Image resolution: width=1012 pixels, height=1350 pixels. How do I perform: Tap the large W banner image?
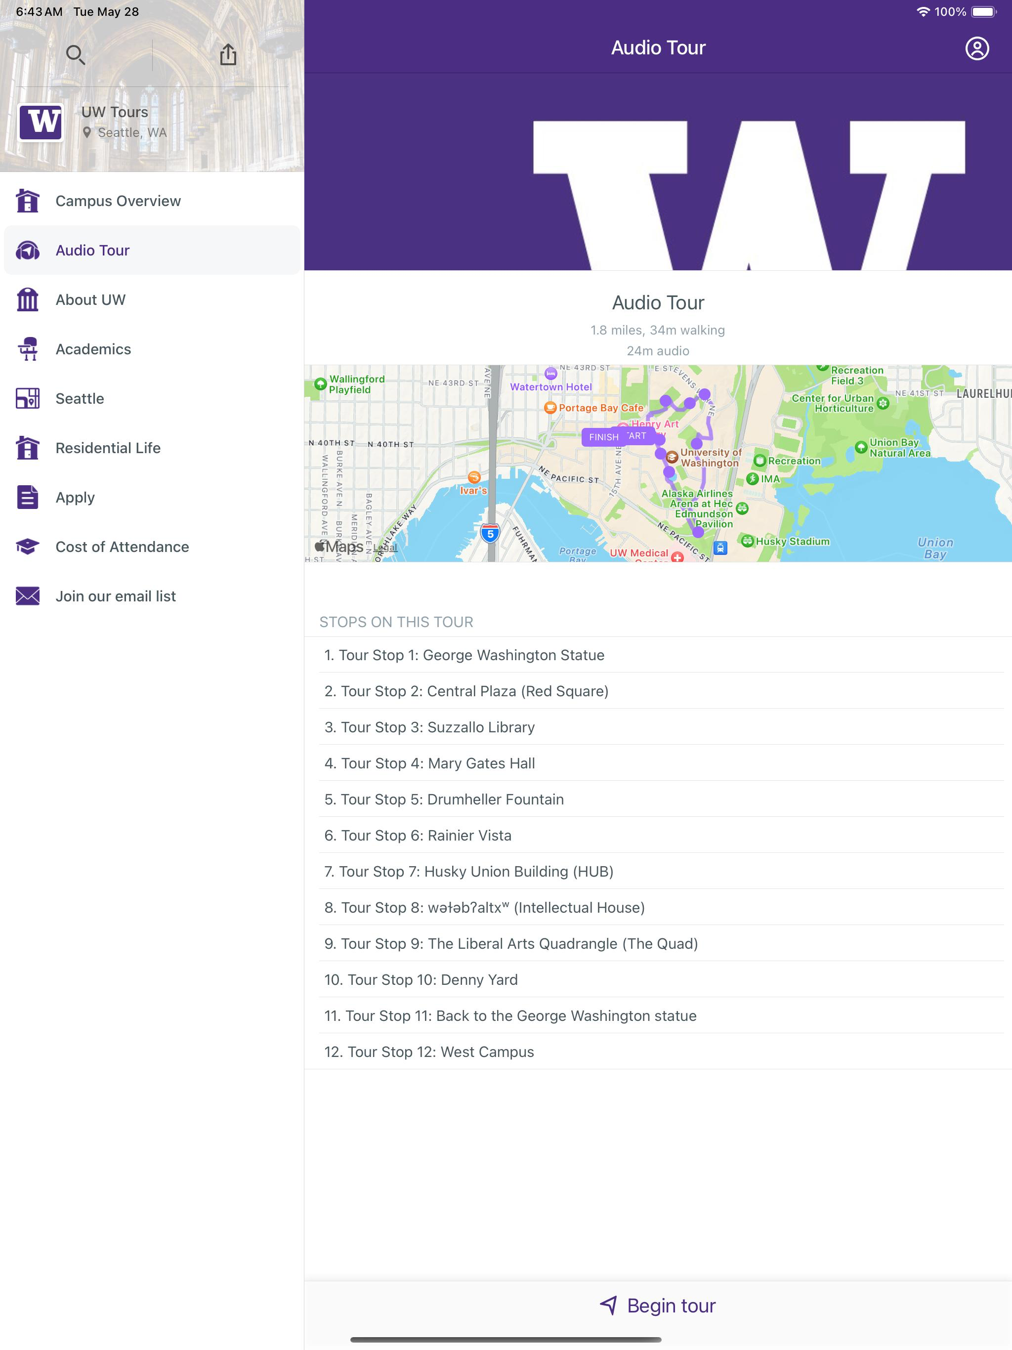(658, 171)
